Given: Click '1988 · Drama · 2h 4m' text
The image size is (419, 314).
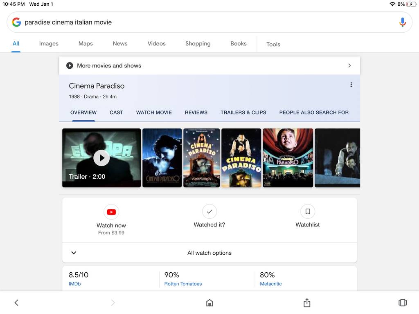Looking at the screenshot, I should pos(93,96).
